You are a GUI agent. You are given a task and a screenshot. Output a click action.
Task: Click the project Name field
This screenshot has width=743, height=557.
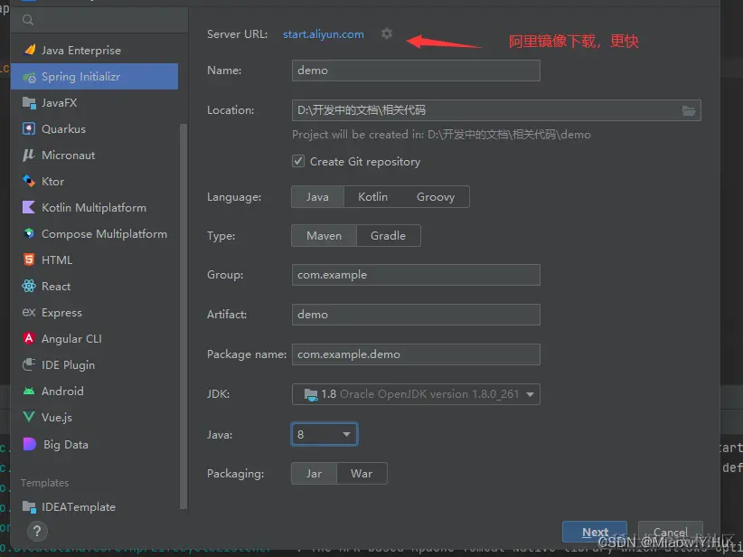point(416,71)
